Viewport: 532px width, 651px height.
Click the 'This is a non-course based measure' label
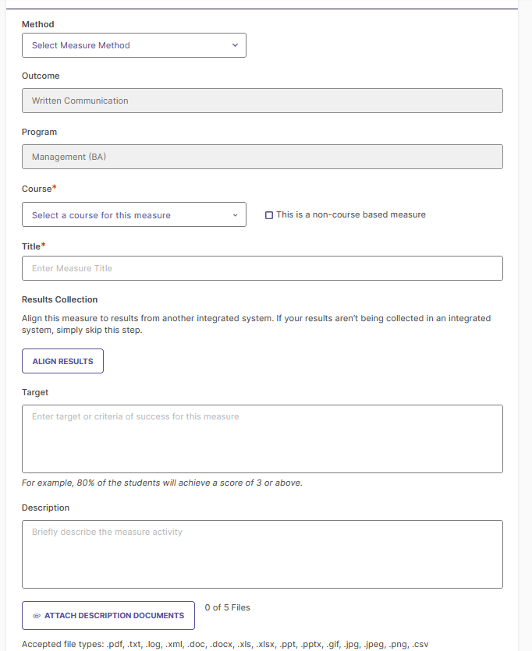[x=351, y=214]
